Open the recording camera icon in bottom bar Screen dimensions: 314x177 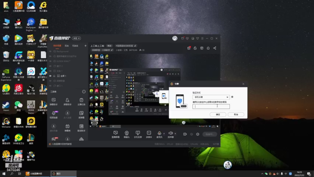click(185, 134)
